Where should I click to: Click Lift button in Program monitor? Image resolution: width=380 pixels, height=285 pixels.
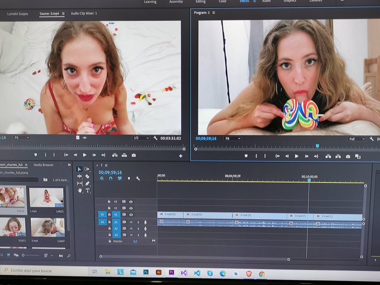point(328,156)
